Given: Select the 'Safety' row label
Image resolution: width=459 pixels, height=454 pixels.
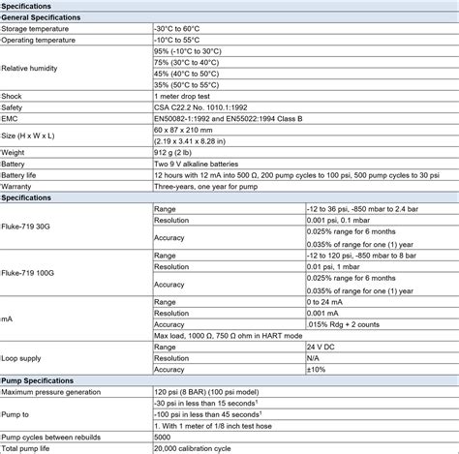Looking at the screenshot, I should (12, 107).
